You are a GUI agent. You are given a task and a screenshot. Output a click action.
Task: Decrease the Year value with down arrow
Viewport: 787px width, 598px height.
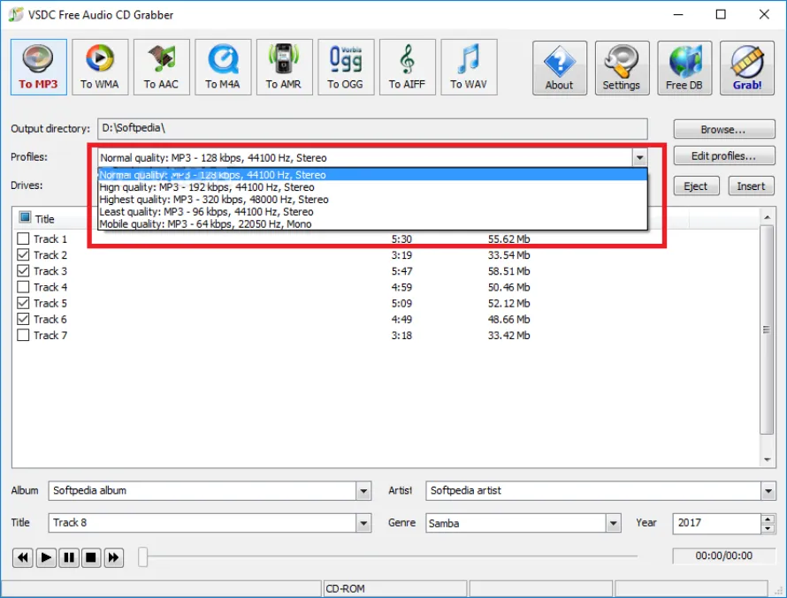pyautogui.click(x=768, y=528)
